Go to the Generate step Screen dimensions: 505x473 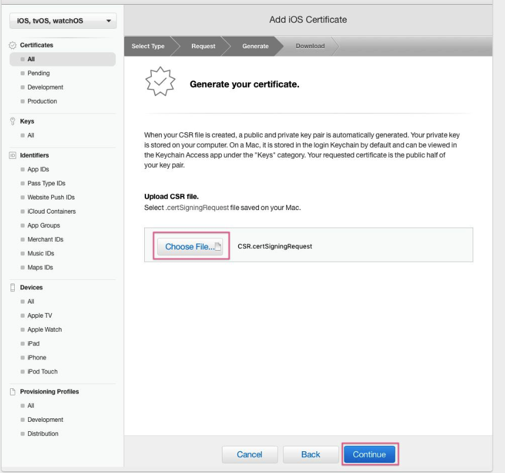pos(255,46)
